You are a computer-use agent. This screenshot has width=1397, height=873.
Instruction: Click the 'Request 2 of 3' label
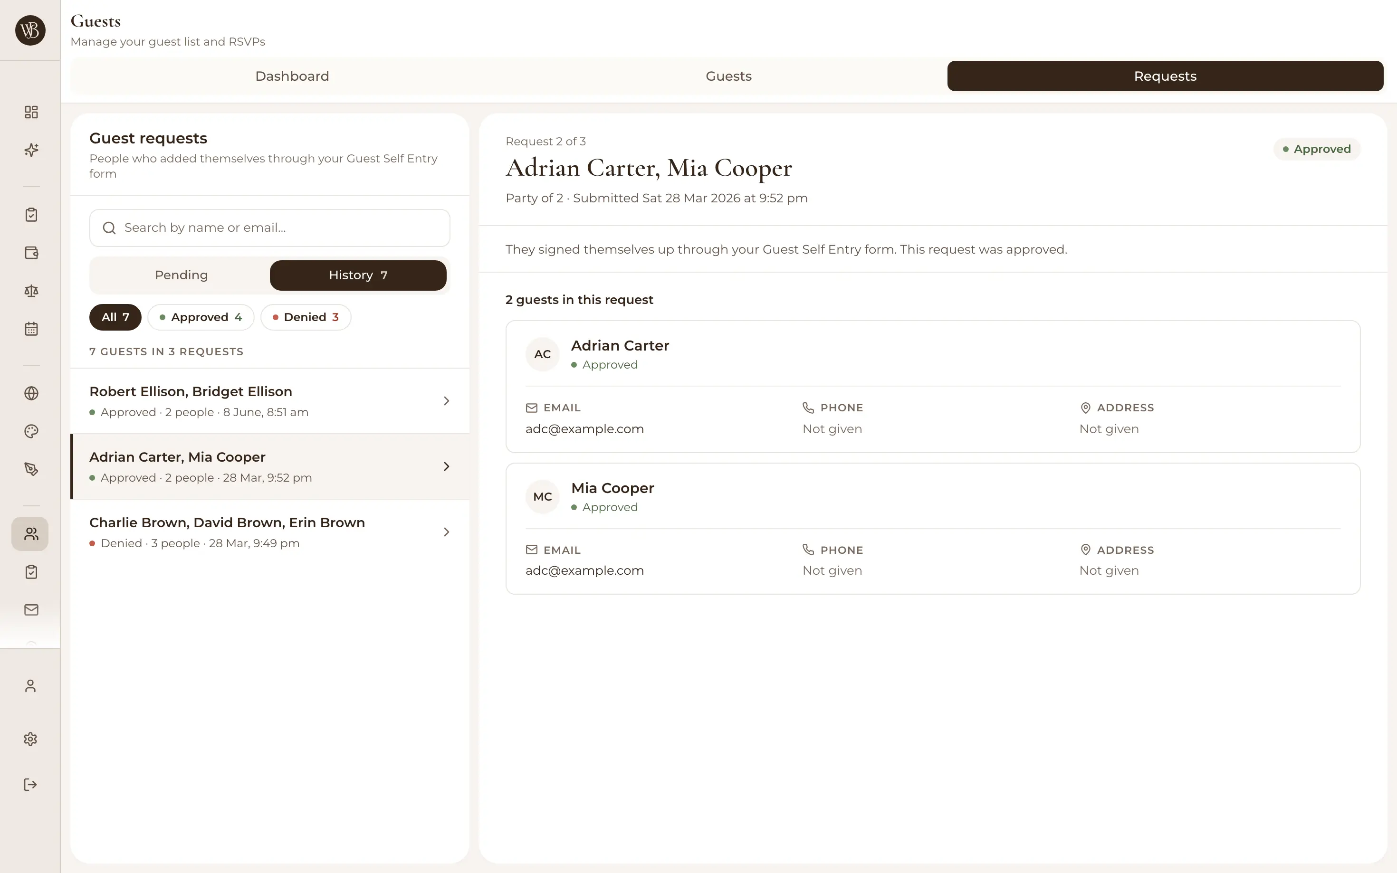point(546,142)
